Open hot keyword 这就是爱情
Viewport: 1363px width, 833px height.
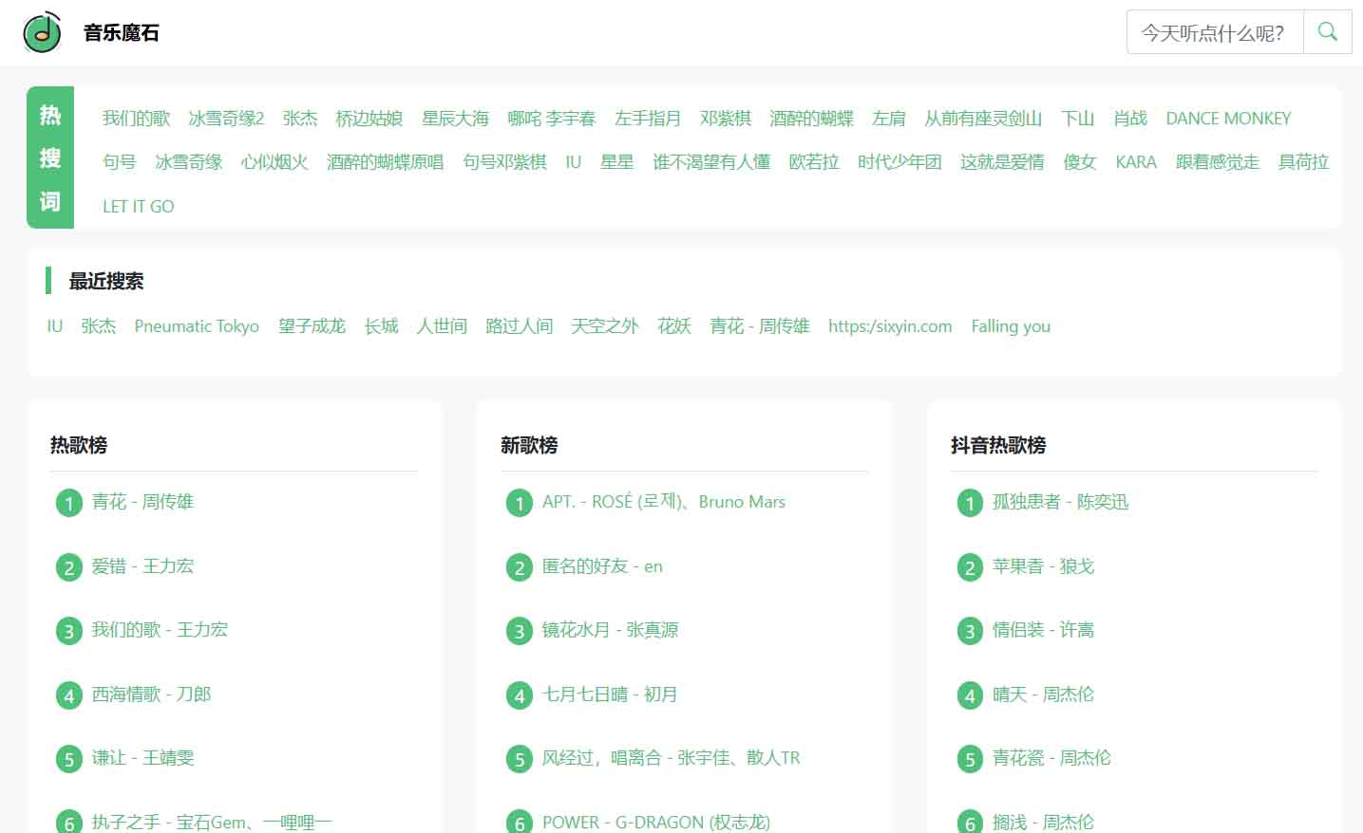tap(1002, 162)
